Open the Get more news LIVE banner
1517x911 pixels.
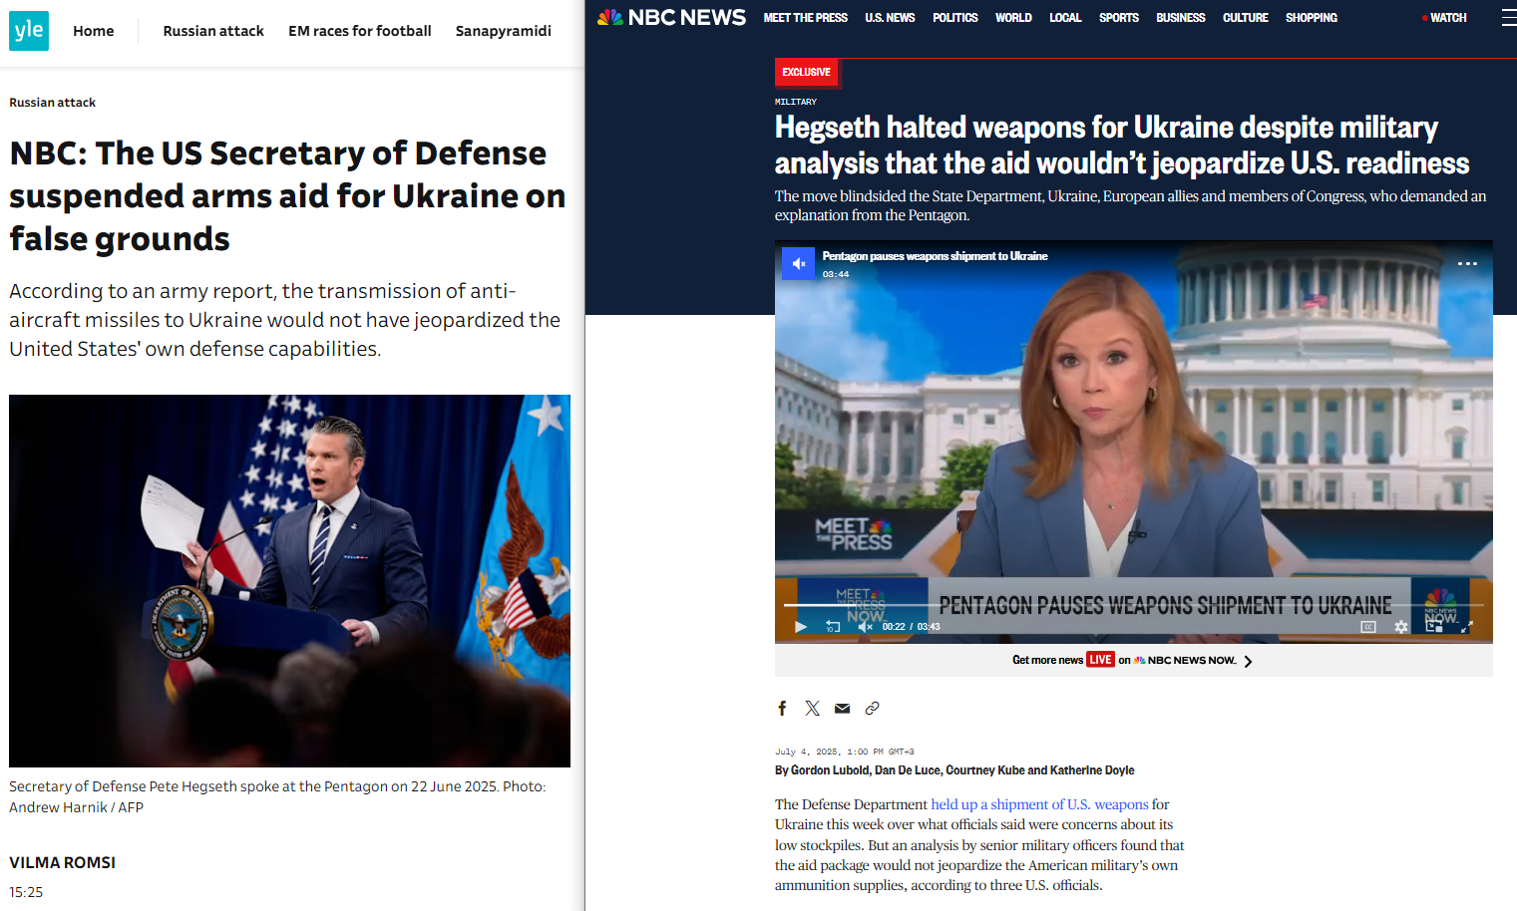coord(1132,660)
